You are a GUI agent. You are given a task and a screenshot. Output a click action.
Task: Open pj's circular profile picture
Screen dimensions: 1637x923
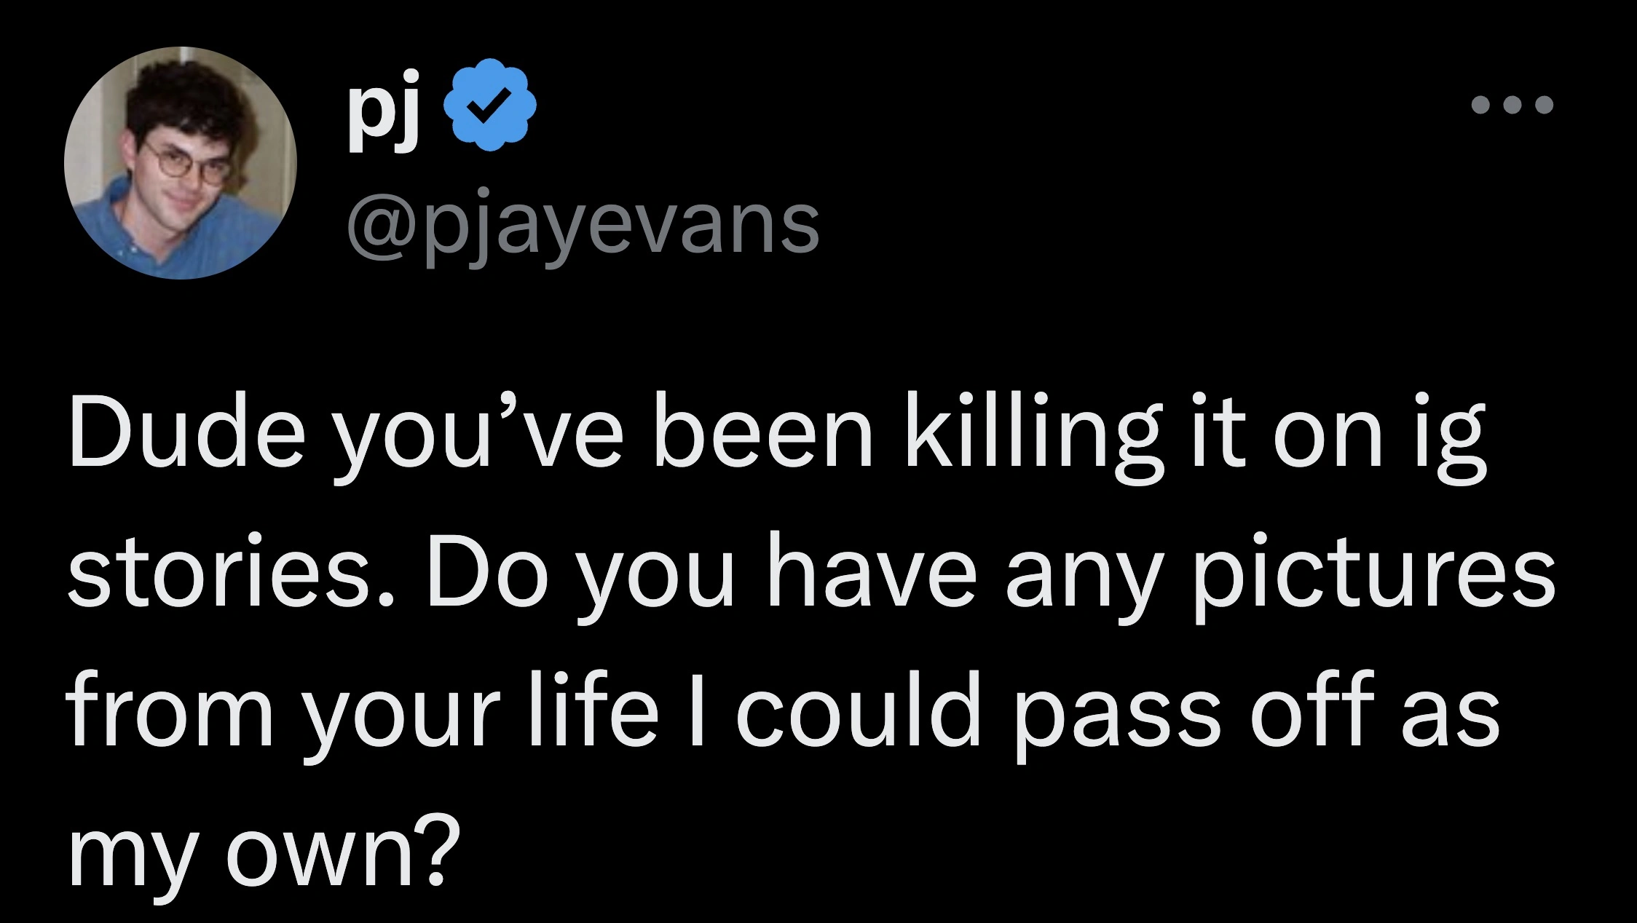click(x=181, y=163)
